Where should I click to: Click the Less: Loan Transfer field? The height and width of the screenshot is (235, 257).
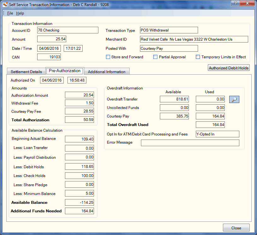click(x=79, y=148)
